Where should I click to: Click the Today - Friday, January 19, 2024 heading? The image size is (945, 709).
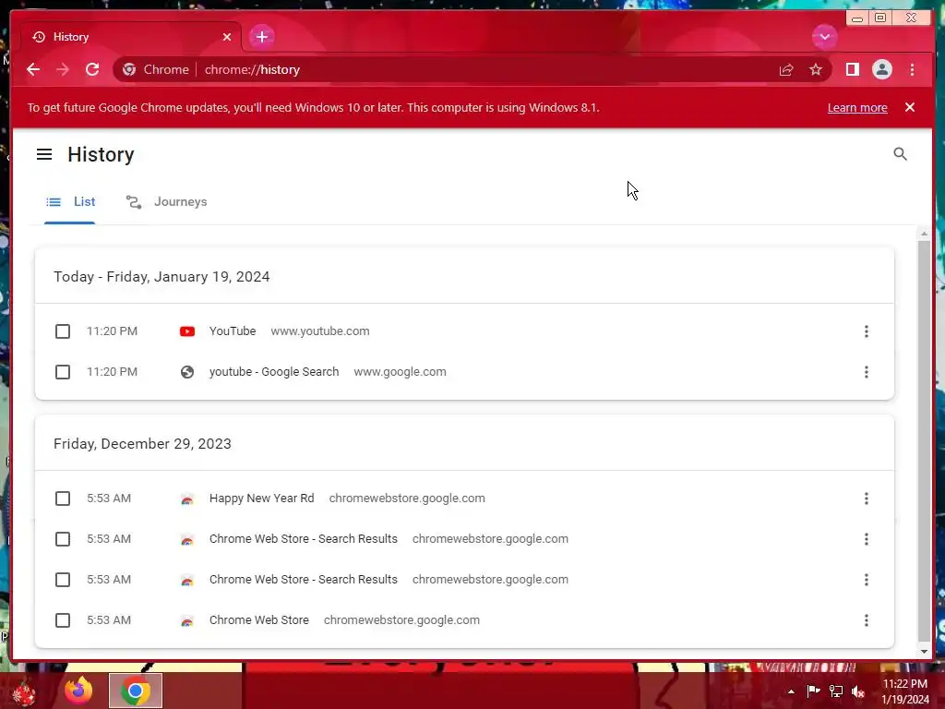click(x=161, y=277)
